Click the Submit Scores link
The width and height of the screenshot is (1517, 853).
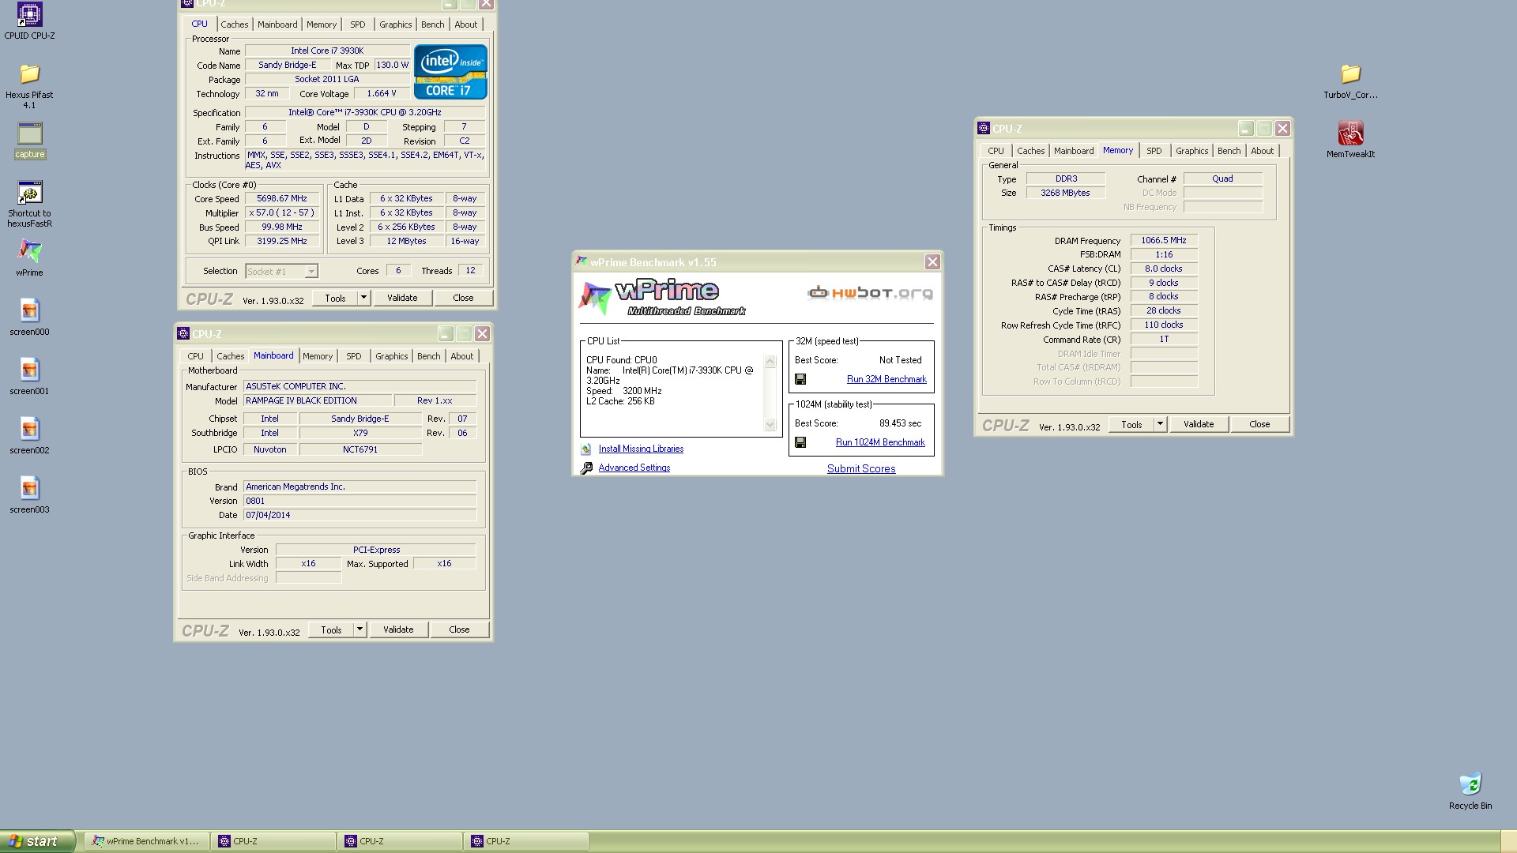861,468
